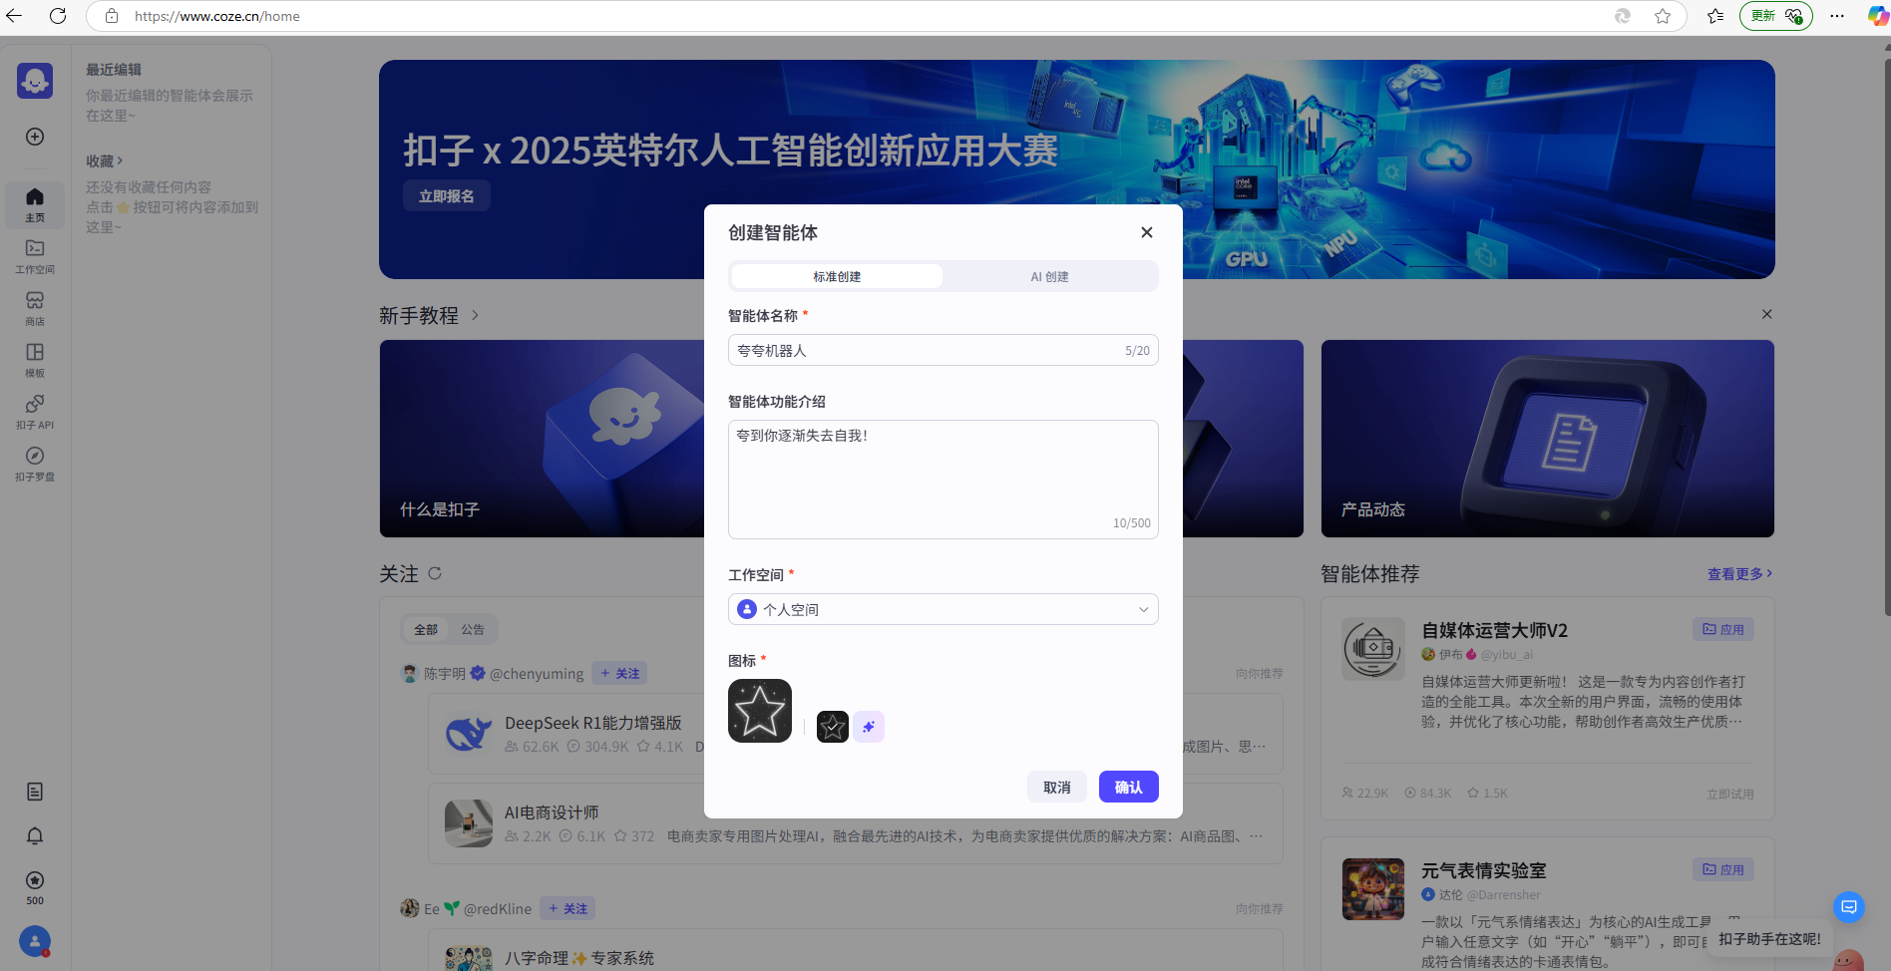1891x971 pixels.
Task: Reload the page with refresh icon
Action: click(58, 16)
